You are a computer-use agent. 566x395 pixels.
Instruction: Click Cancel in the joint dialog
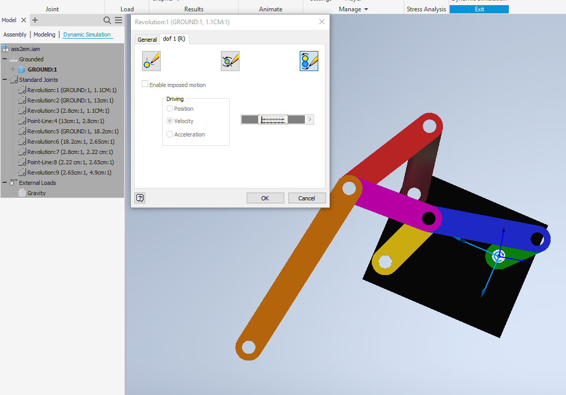307,198
